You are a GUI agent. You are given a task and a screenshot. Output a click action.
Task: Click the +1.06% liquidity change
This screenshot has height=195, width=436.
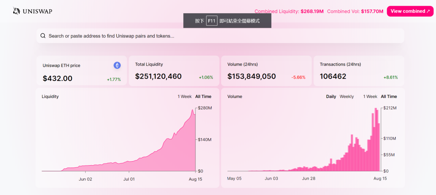(206, 77)
